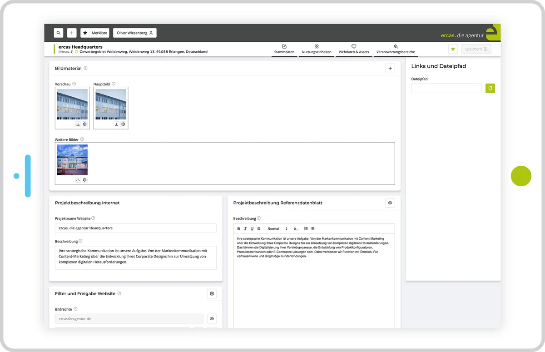Image resolution: width=545 pixels, height=352 pixels.
Task: Toggle the eye icon next to Bildrechte field
Action: (212, 318)
